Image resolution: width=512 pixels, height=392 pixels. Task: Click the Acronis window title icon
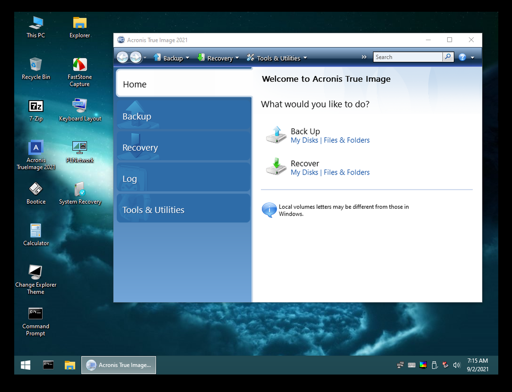121,40
